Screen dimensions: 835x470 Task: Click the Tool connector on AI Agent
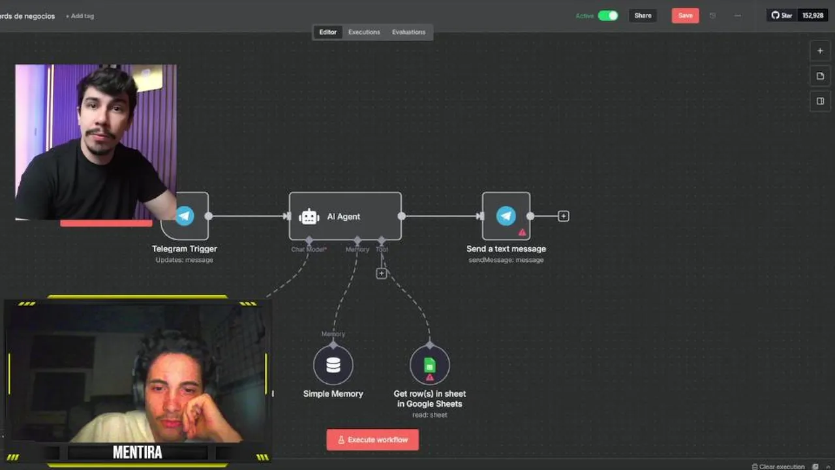(x=382, y=241)
